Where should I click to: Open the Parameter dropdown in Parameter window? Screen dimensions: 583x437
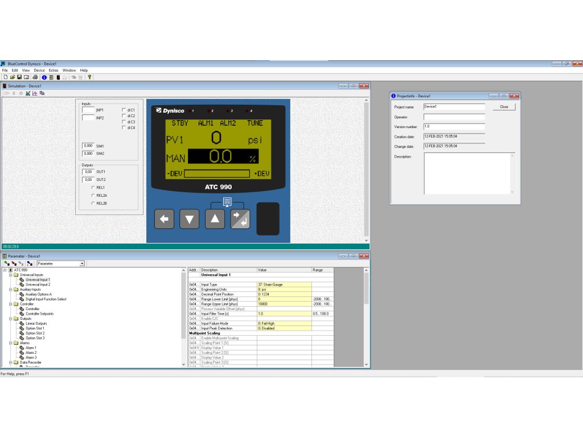tap(82, 263)
